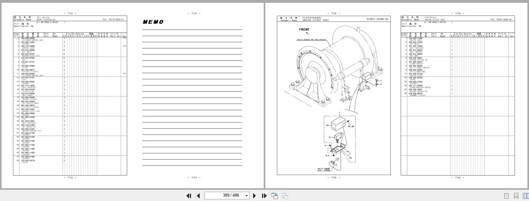Click the top page label - 745 -

pyautogui.click(x=334, y=13)
